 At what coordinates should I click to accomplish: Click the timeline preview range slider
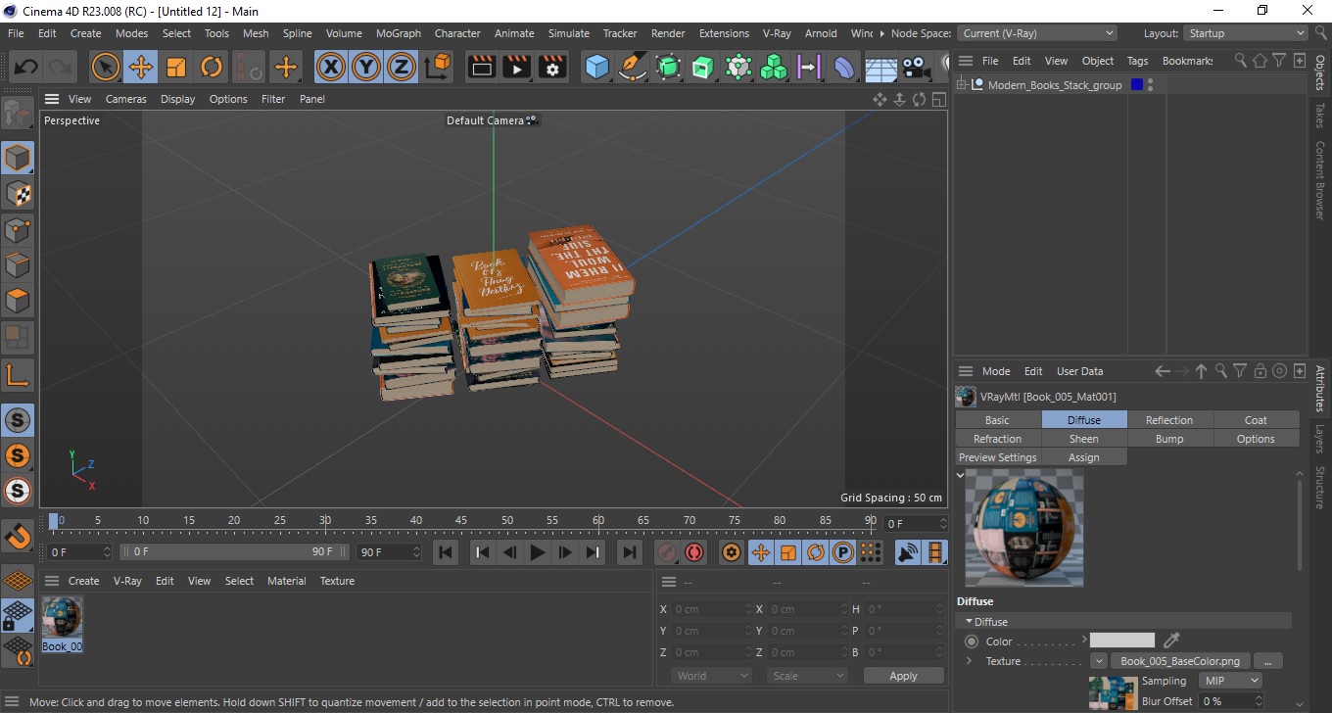pyautogui.click(x=233, y=552)
